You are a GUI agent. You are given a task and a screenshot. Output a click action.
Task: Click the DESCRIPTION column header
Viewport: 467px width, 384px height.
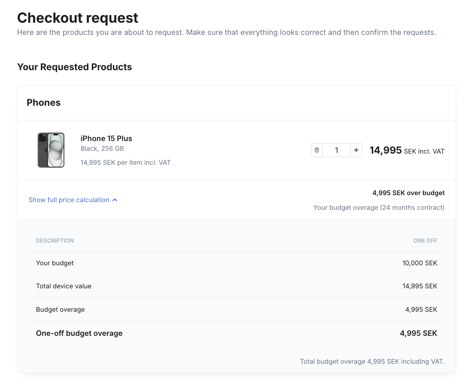[x=55, y=241]
